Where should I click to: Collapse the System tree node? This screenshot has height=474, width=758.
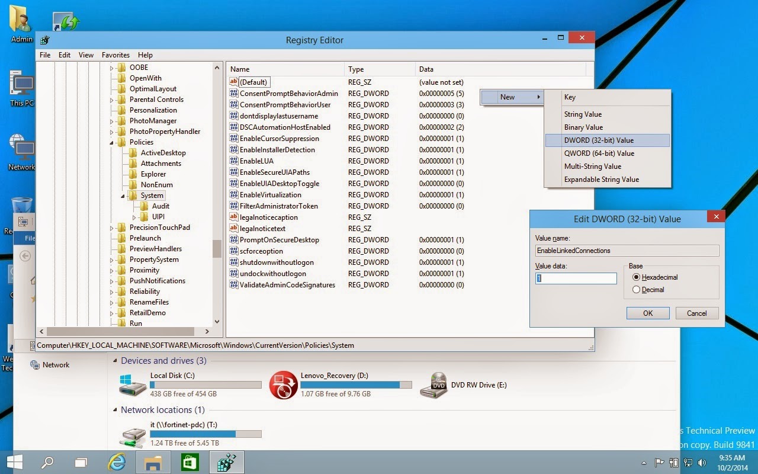tap(123, 196)
